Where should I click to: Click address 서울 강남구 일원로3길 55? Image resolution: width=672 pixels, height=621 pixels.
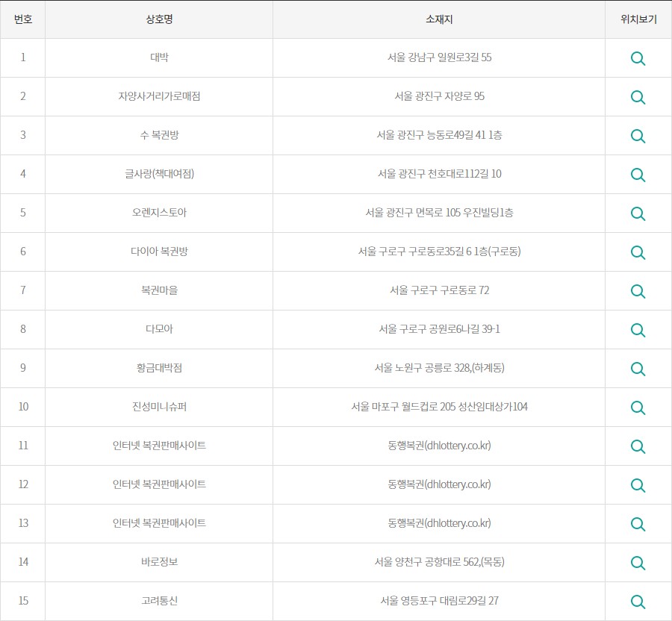[439, 57]
